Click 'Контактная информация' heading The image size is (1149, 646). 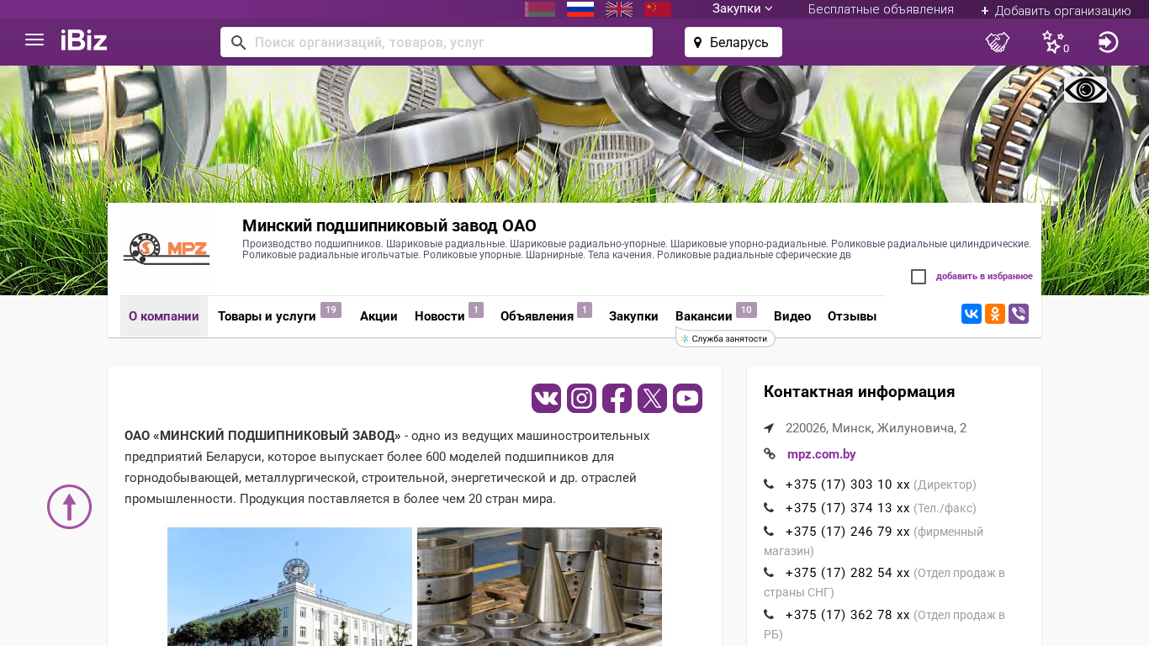859,392
